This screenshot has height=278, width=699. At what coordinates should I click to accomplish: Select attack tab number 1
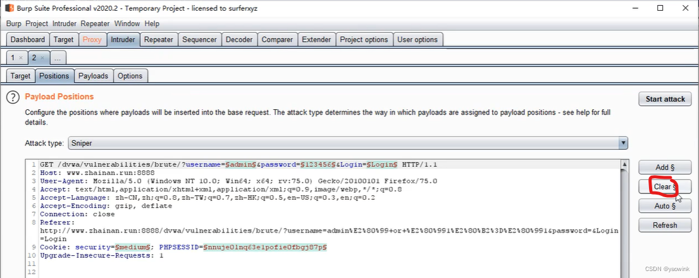(13, 58)
